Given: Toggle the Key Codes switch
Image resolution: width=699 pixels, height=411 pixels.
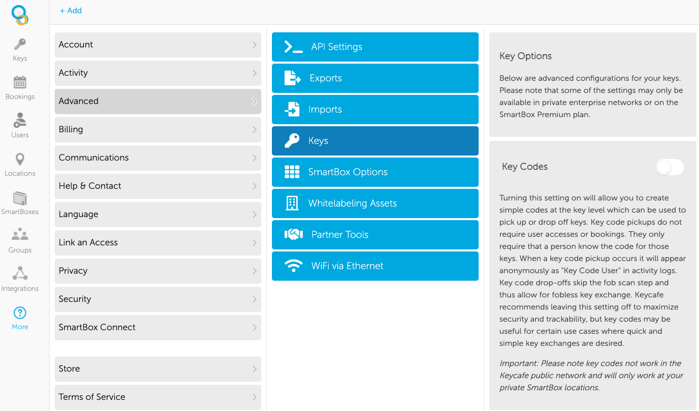Looking at the screenshot, I should (670, 167).
